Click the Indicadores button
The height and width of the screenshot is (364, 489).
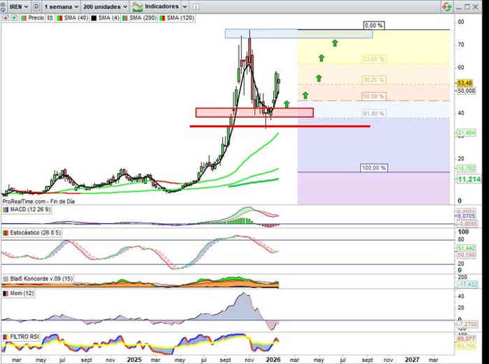coord(161,6)
